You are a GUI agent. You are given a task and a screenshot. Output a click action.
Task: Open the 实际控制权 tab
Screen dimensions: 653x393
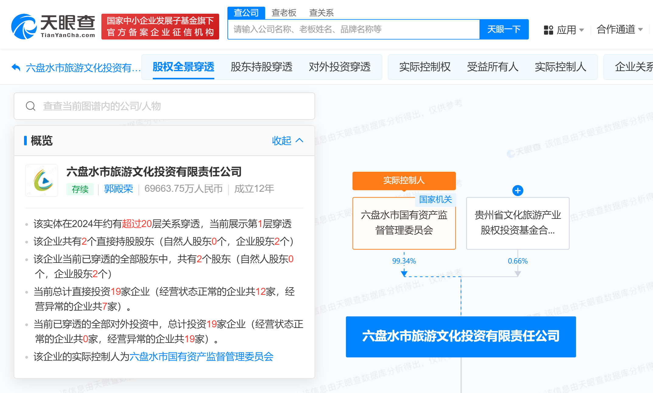[425, 67]
